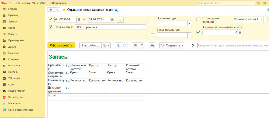The width and height of the screenshot is (269, 118).
Task: Expand the Организация dropdown list
Action: [x=144, y=27]
